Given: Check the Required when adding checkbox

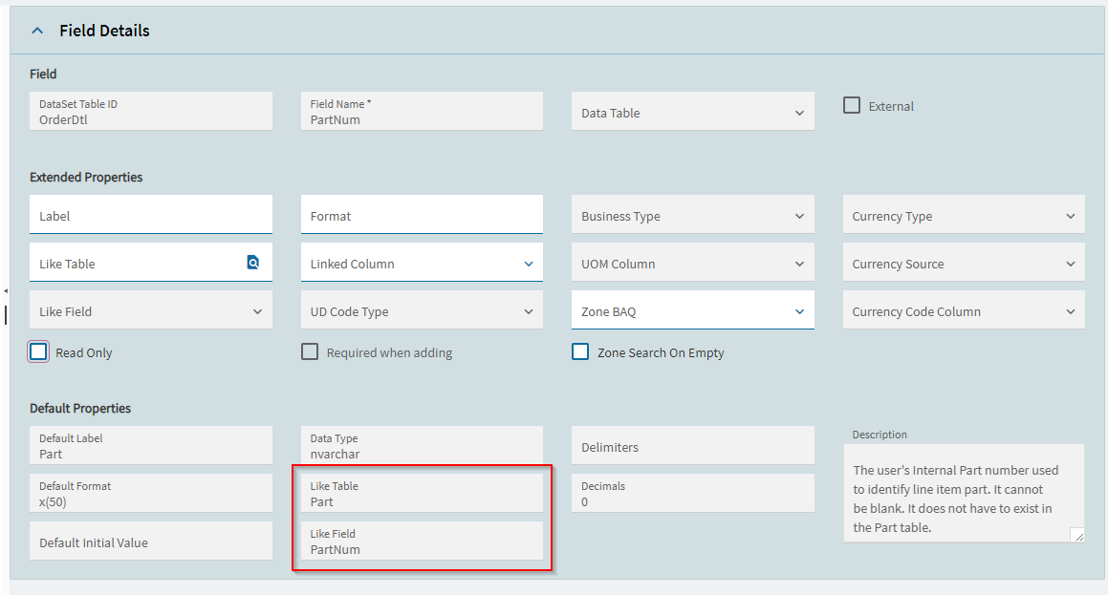Looking at the screenshot, I should 310,351.
